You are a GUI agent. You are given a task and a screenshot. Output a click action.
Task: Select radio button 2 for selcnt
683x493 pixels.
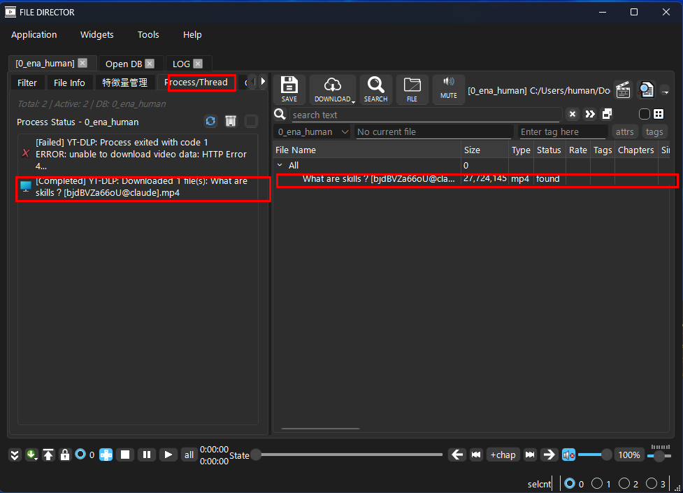[x=624, y=483]
